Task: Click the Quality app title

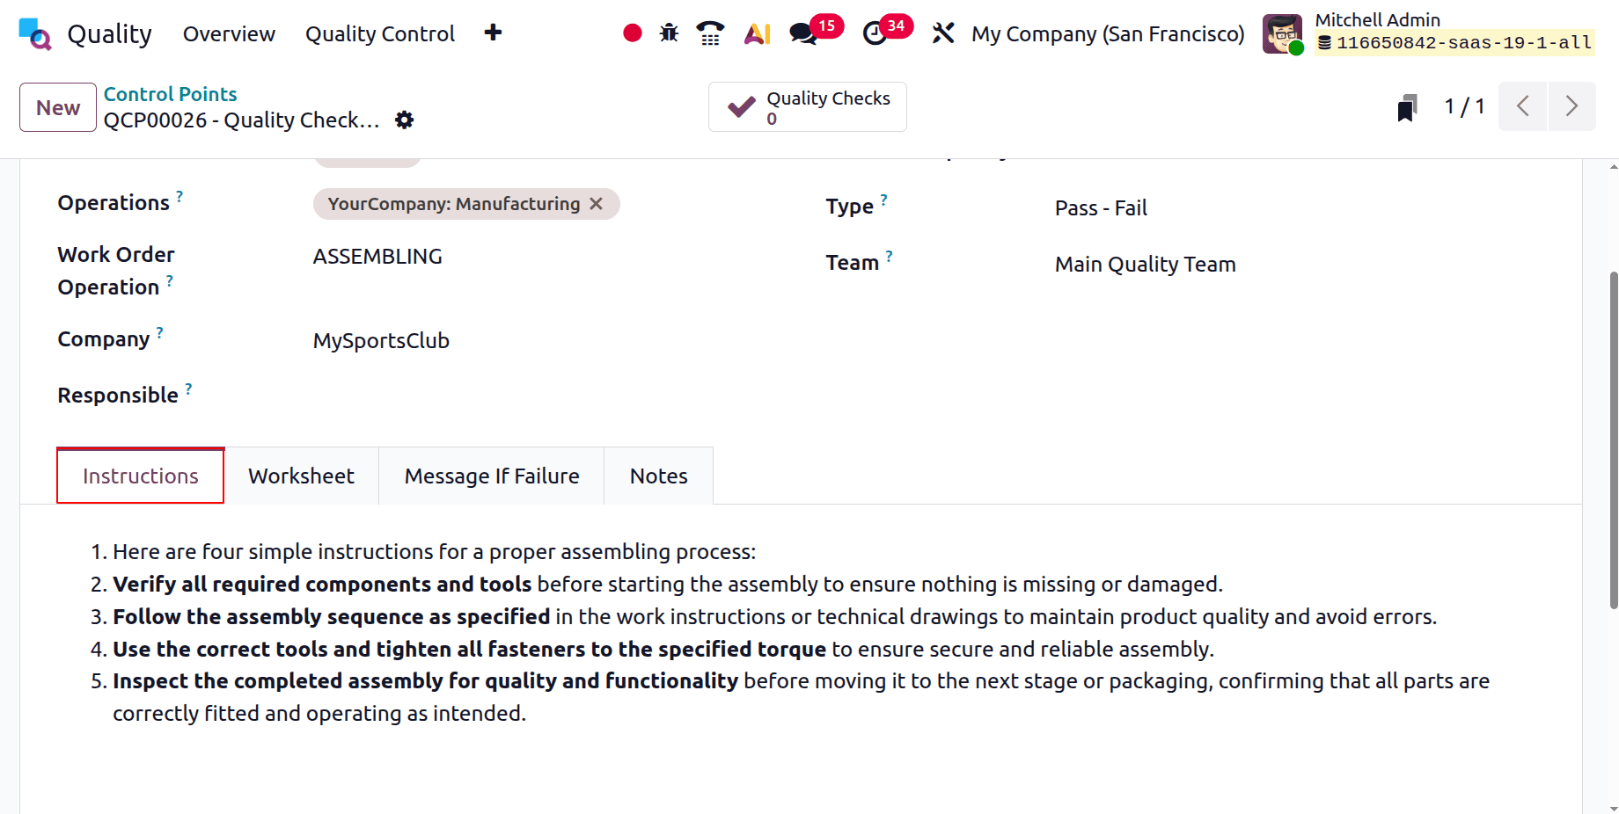Action: [x=110, y=33]
